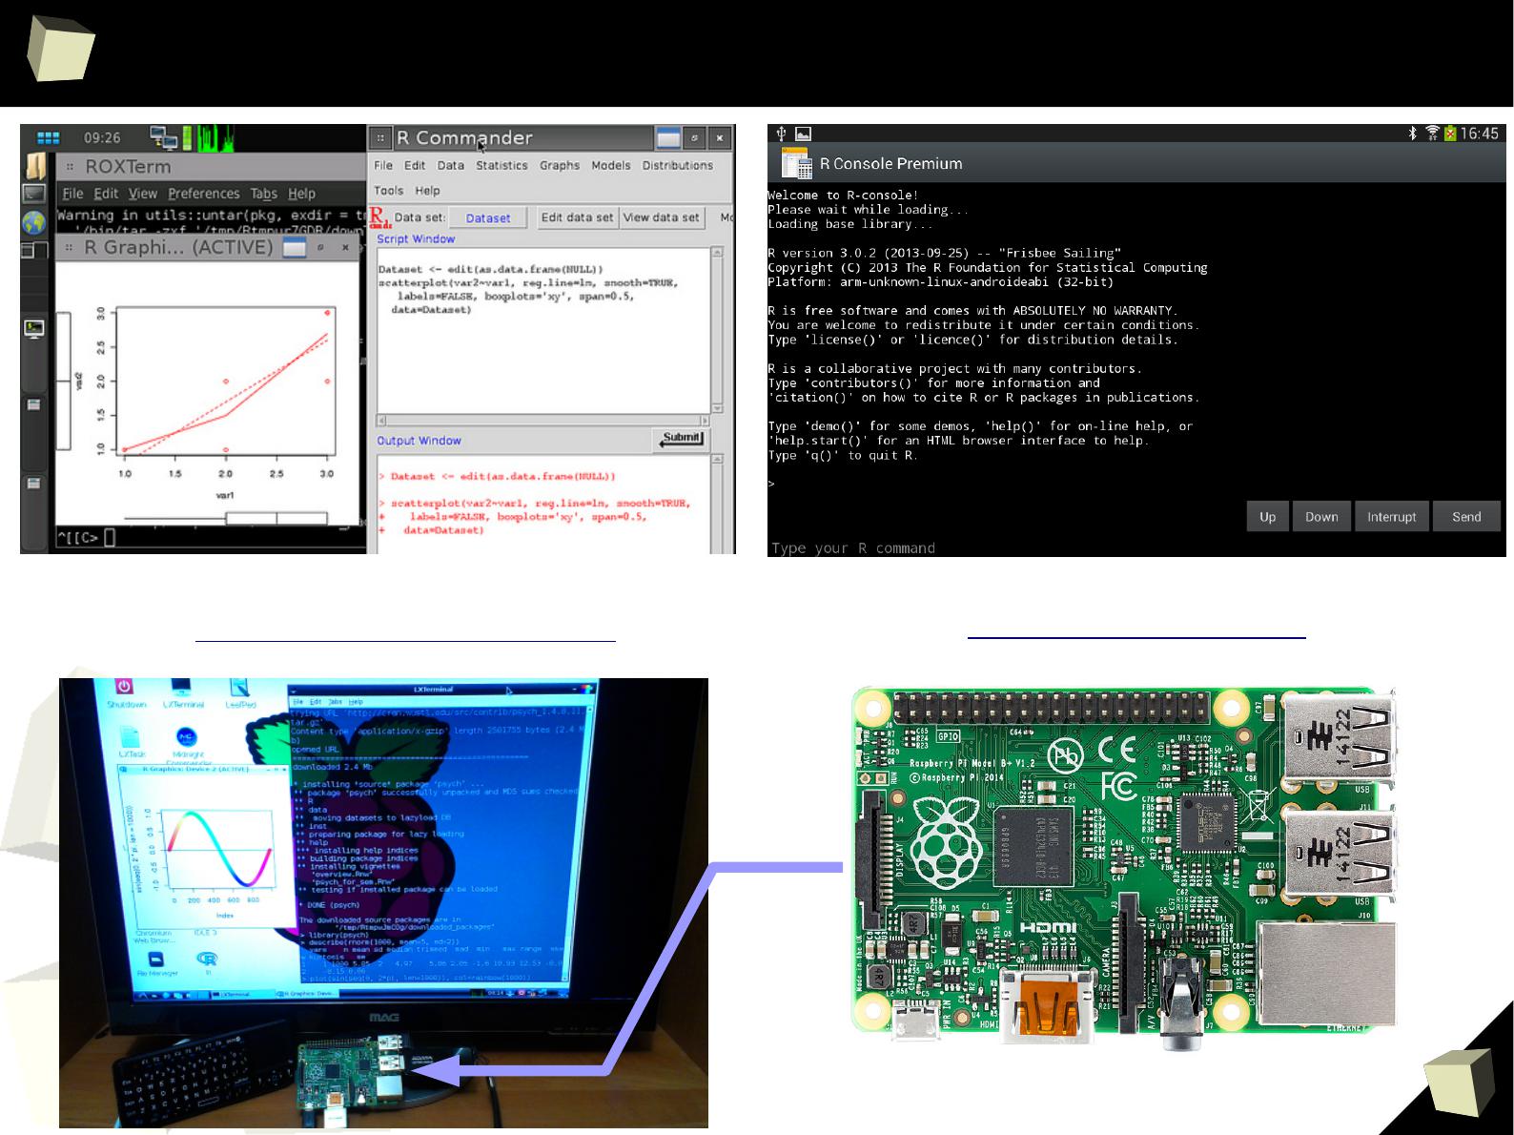
Task: Click 'R Graphics: Devi...' taskbar item on Pi screen
Action: 307,994
